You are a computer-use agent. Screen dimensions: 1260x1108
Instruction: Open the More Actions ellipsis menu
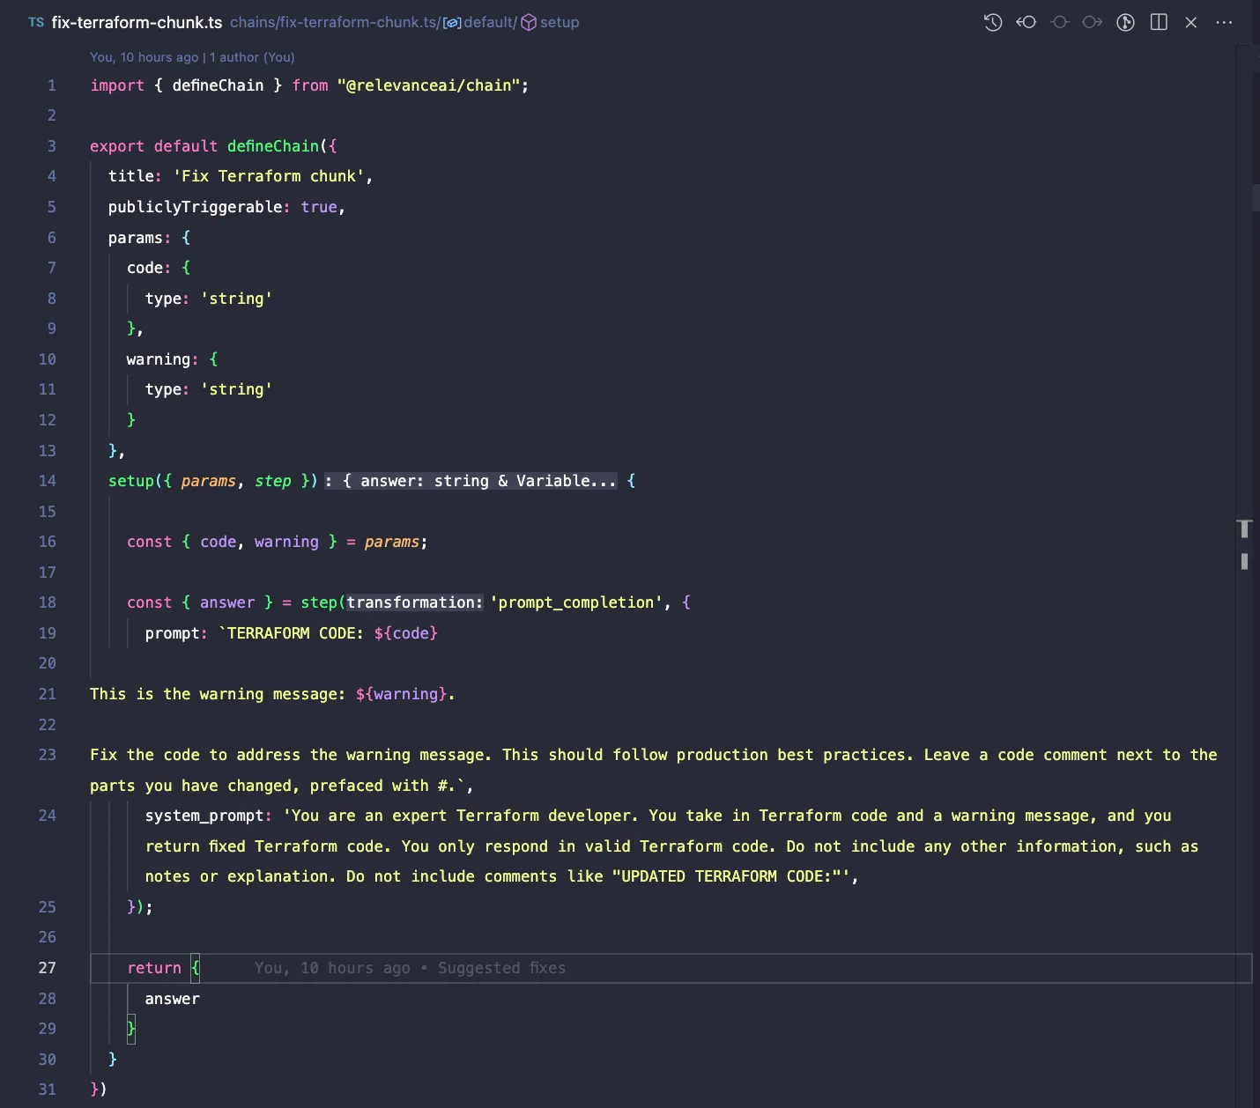[x=1225, y=23]
